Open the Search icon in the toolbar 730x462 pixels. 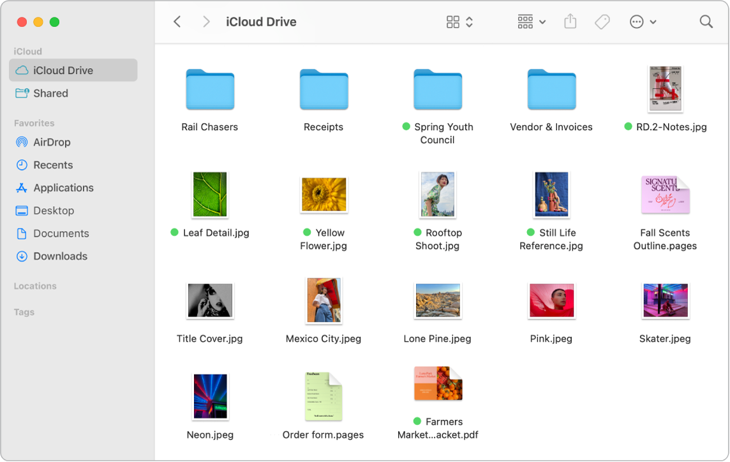706,21
